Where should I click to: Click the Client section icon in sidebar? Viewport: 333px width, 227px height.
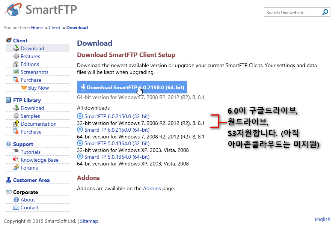coord(9,40)
